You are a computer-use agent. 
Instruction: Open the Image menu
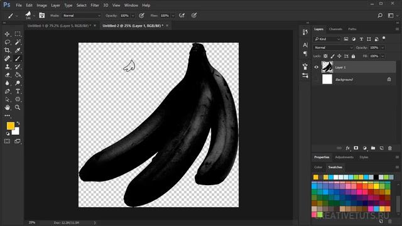coord(41,5)
